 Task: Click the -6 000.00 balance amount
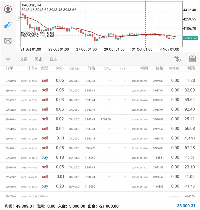click(x=189, y=196)
